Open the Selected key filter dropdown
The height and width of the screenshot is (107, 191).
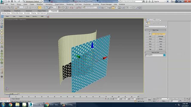(163, 99)
